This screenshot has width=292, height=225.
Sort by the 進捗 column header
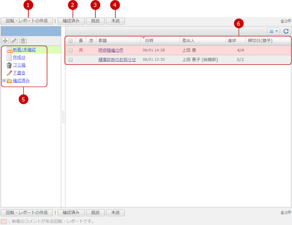click(236, 40)
